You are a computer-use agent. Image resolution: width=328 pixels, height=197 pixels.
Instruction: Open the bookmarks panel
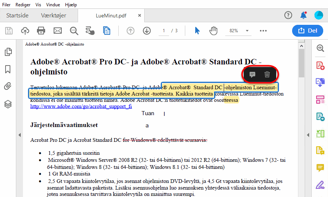(8, 69)
